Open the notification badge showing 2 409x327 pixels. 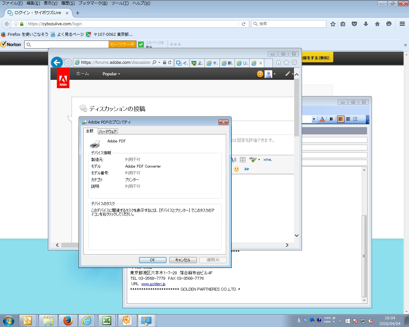click(260, 74)
